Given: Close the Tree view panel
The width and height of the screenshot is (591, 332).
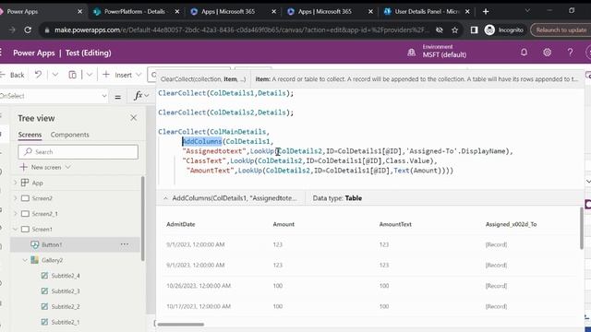Looking at the screenshot, I should point(133,118).
